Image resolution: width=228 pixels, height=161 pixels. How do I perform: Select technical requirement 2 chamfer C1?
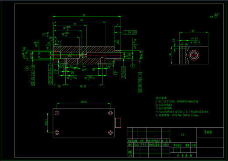(x=164, y=105)
